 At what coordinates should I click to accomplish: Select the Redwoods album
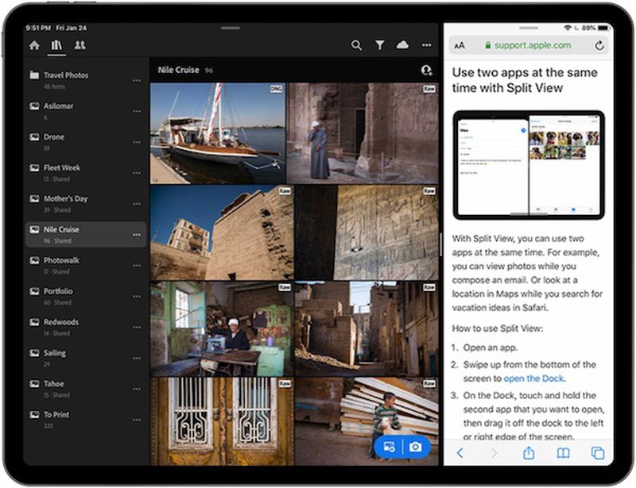click(86, 327)
